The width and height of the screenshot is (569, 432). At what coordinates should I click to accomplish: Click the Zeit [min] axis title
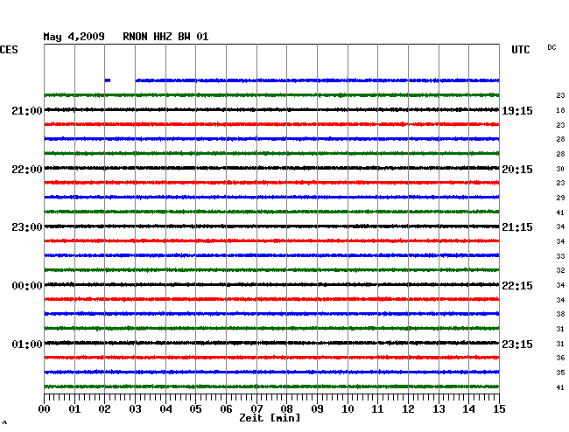click(270, 418)
